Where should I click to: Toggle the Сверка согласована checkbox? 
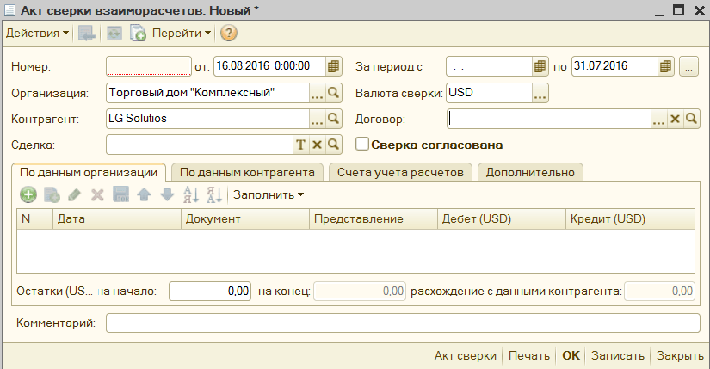click(x=362, y=145)
